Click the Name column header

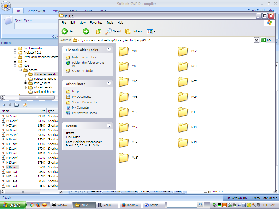(17, 111)
